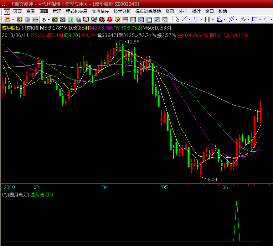The width and height of the screenshot is (273, 246).
Task: Open the 资讯 menu
Action: pyautogui.click(x=170, y=11)
